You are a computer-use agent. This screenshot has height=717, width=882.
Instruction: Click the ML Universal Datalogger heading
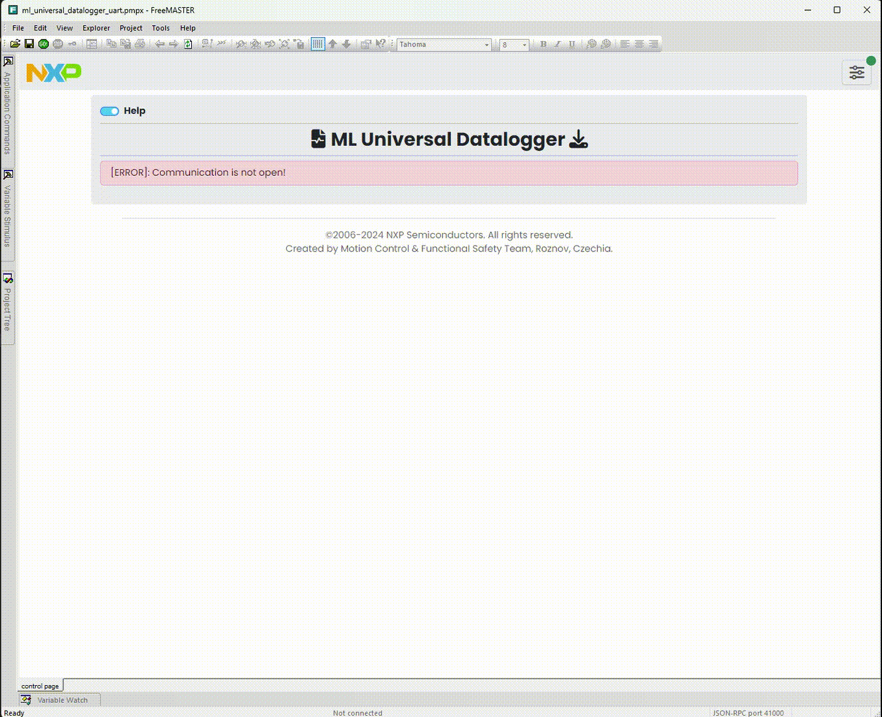coord(448,139)
